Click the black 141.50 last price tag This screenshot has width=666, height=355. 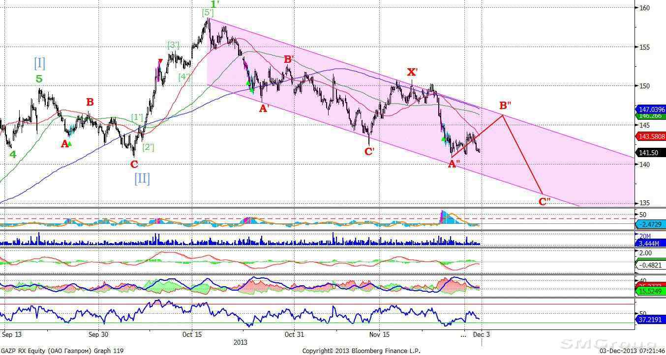(651, 153)
